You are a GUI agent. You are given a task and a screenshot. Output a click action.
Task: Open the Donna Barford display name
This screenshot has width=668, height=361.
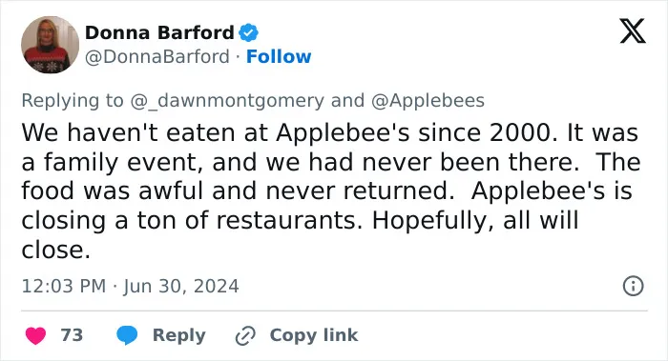pos(159,32)
